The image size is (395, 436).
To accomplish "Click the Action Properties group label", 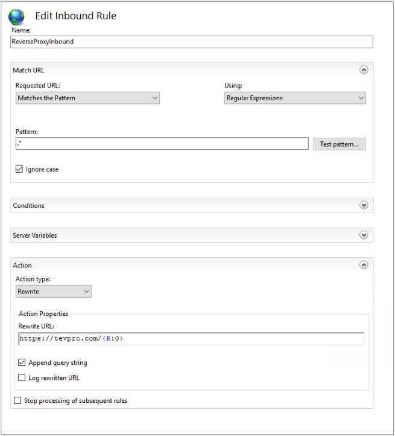I will [x=43, y=313].
